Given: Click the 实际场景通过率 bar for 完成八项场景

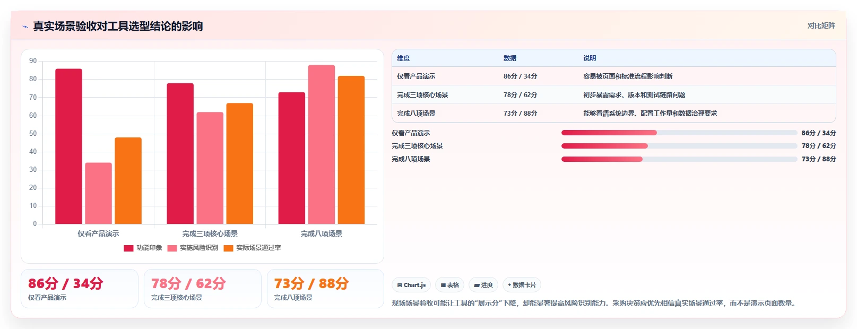Looking at the screenshot, I should coord(351,150).
